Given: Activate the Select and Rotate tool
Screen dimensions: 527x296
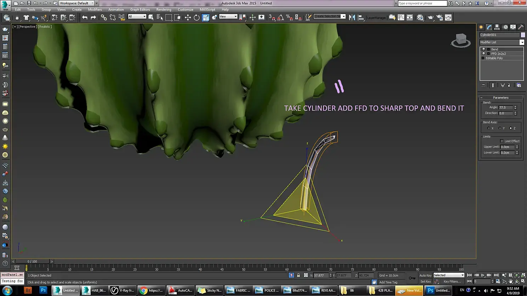Looking at the screenshot, I should click(x=197, y=17).
